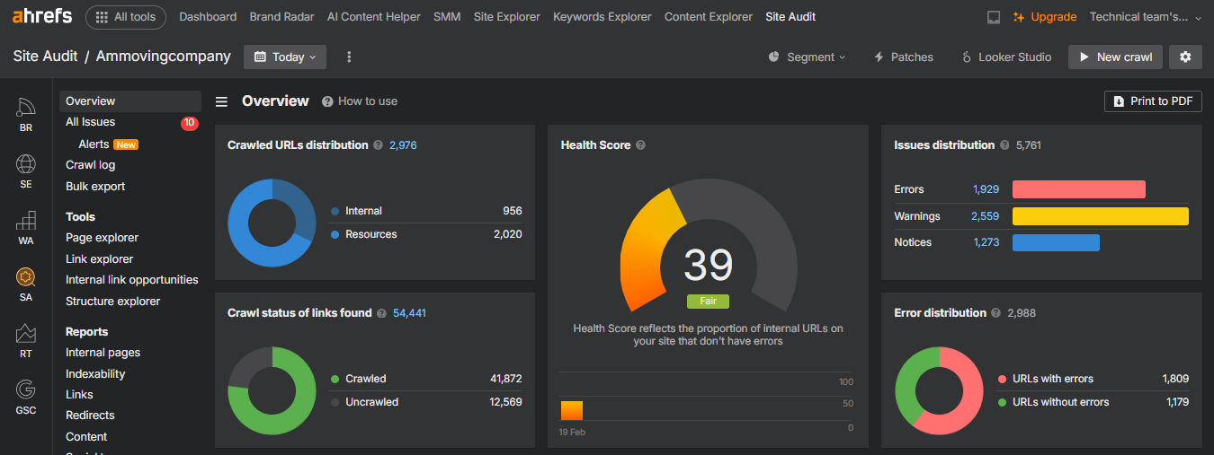Open Alerts in side menu
This screenshot has height=455, width=1214.
tap(94, 144)
